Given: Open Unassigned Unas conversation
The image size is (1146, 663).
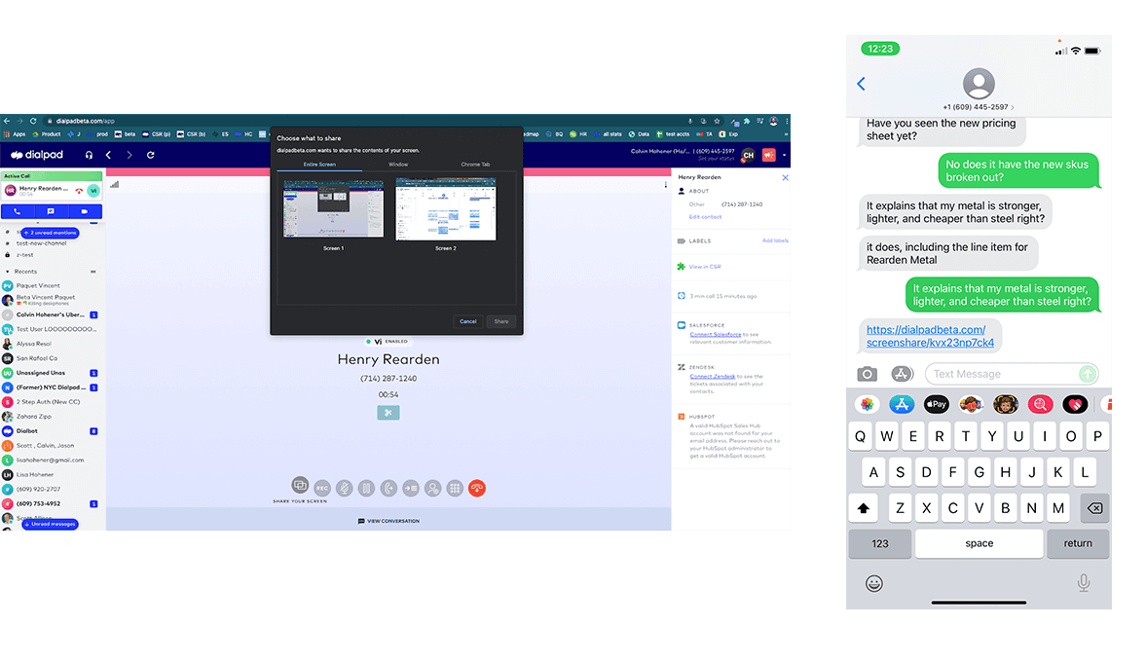Looking at the screenshot, I should [41, 373].
